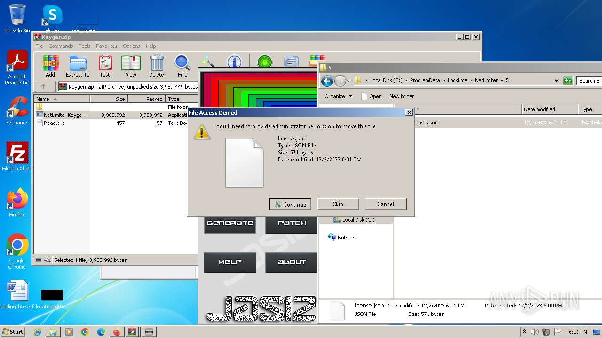Click Locktime in the address breadcrumb
The height and width of the screenshot is (338, 602).
pyautogui.click(x=457, y=80)
